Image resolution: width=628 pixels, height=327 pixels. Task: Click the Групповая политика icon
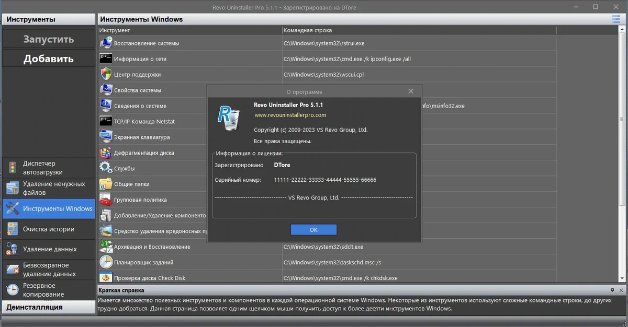click(x=106, y=200)
